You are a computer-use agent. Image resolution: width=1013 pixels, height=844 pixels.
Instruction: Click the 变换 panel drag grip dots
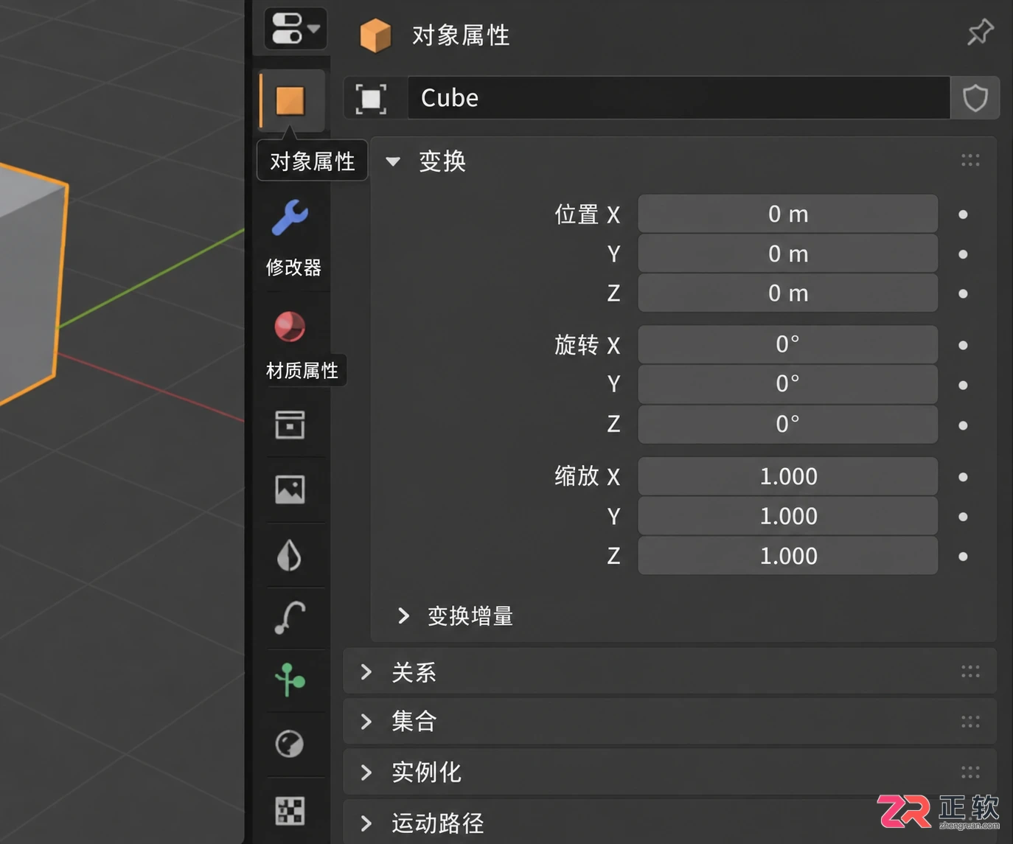970,160
